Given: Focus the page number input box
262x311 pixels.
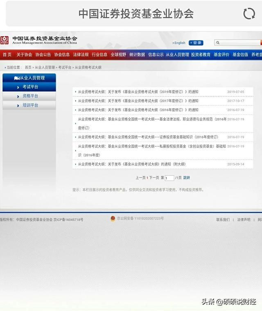Looking at the screenshot, I should tap(169, 178).
